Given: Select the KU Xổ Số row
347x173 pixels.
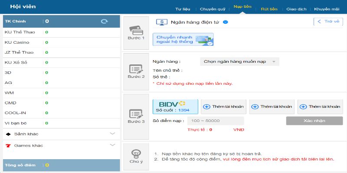Looking at the screenshot, I should pos(61,63).
